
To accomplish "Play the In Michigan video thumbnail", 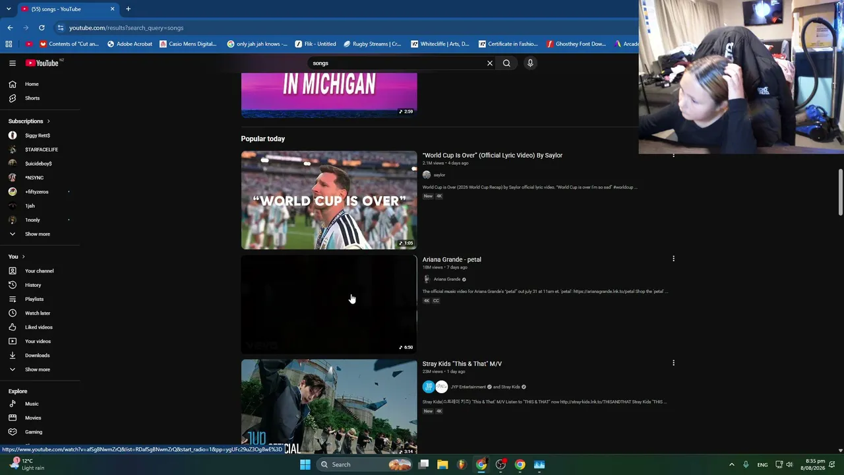I will (329, 96).
